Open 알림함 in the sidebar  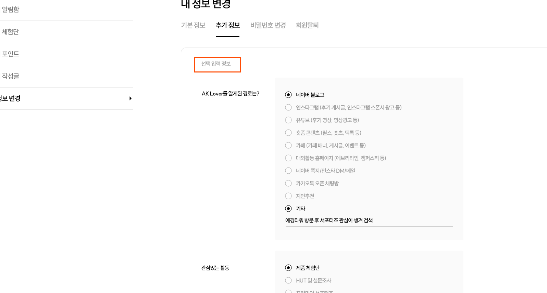11,10
